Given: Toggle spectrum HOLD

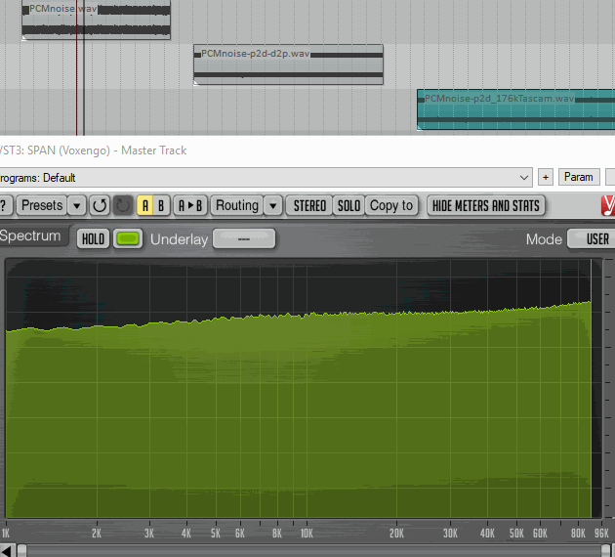Looking at the screenshot, I should pos(93,238).
